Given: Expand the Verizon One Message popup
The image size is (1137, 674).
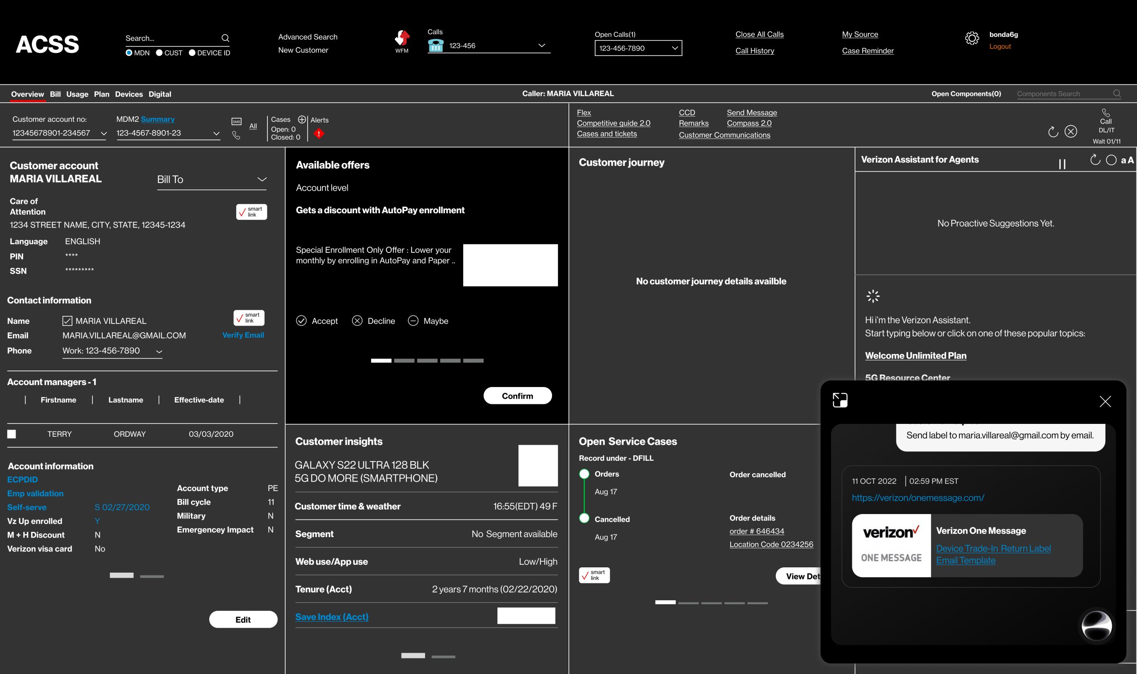Looking at the screenshot, I should coord(840,400).
